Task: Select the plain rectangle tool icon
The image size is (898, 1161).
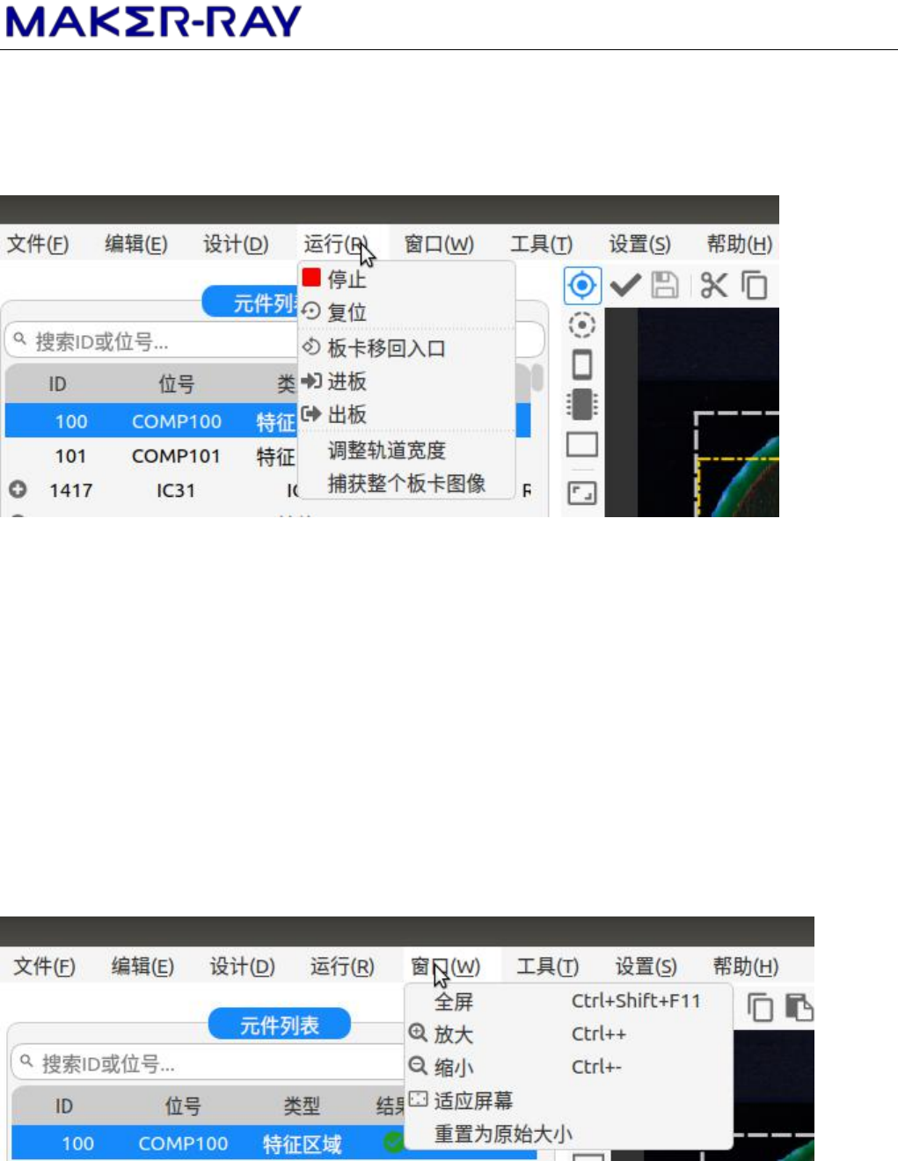Action: tap(581, 445)
